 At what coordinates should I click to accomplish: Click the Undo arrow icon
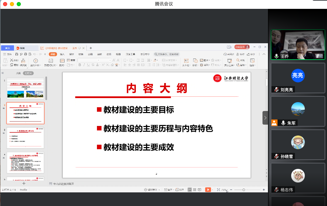tap(34, 54)
